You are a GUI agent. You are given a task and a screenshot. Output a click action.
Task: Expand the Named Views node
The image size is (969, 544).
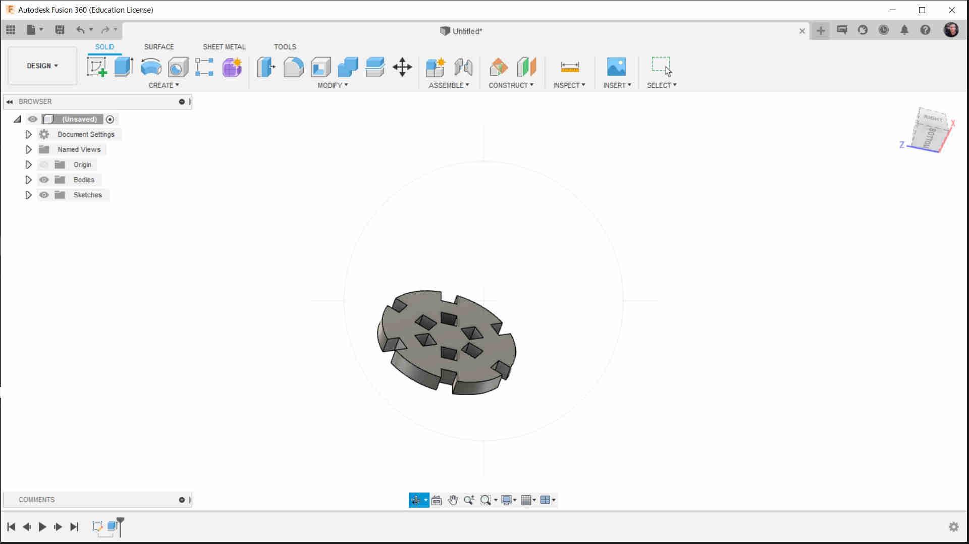[x=28, y=149]
